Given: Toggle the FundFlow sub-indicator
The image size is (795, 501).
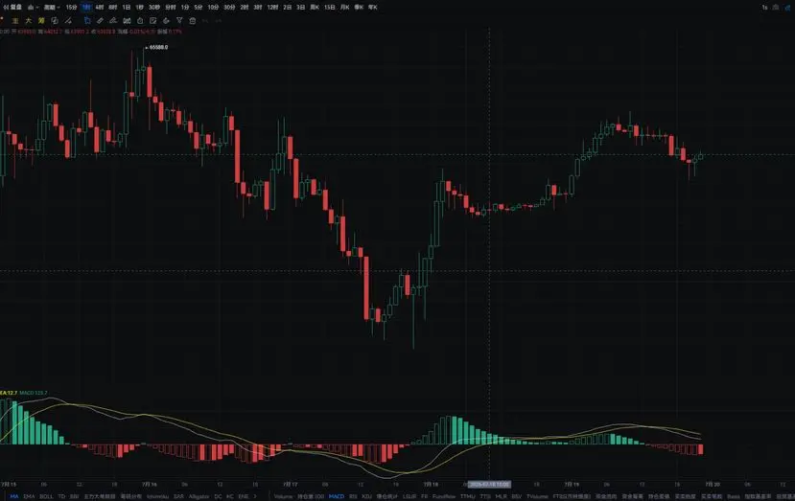Looking at the screenshot, I should point(444,496).
